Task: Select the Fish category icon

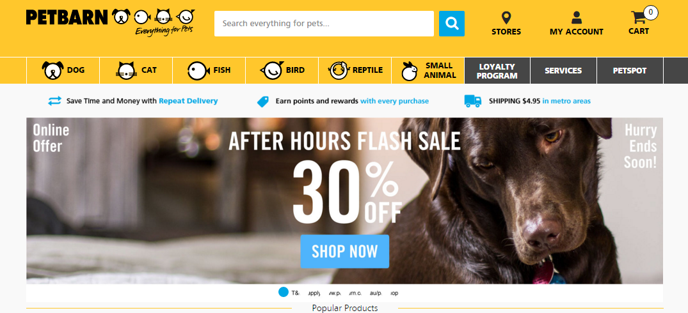Action: pyautogui.click(x=199, y=70)
